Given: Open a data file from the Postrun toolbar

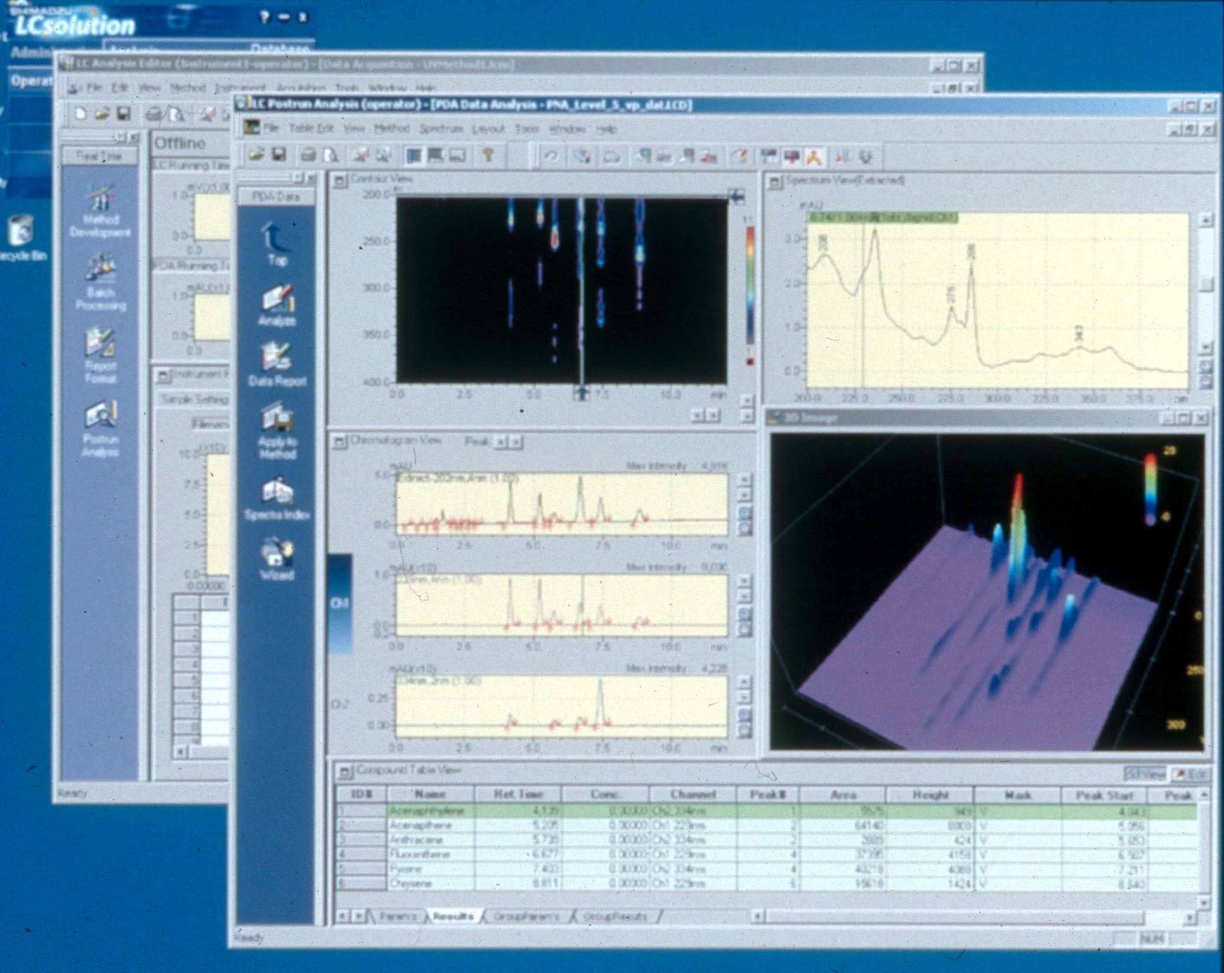Looking at the screenshot, I should pyautogui.click(x=256, y=155).
